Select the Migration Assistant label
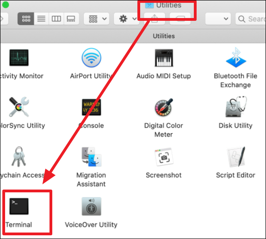Viewport: 266px width, 239px height. click(91, 179)
